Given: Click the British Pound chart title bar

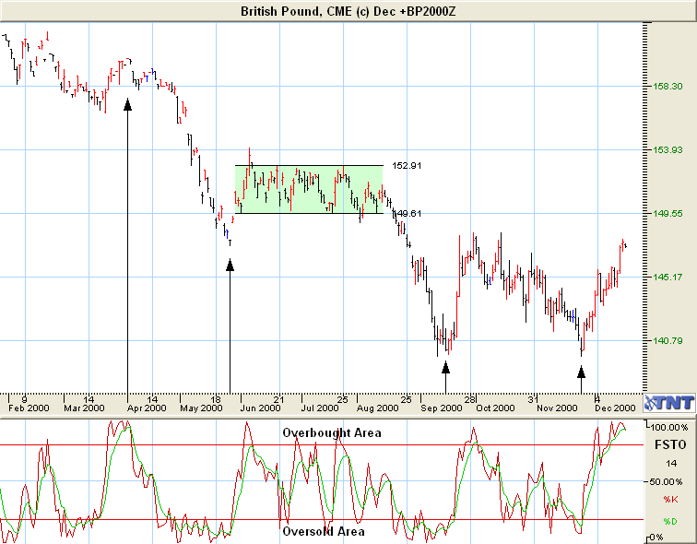Looking at the screenshot, I should (348, 10).
